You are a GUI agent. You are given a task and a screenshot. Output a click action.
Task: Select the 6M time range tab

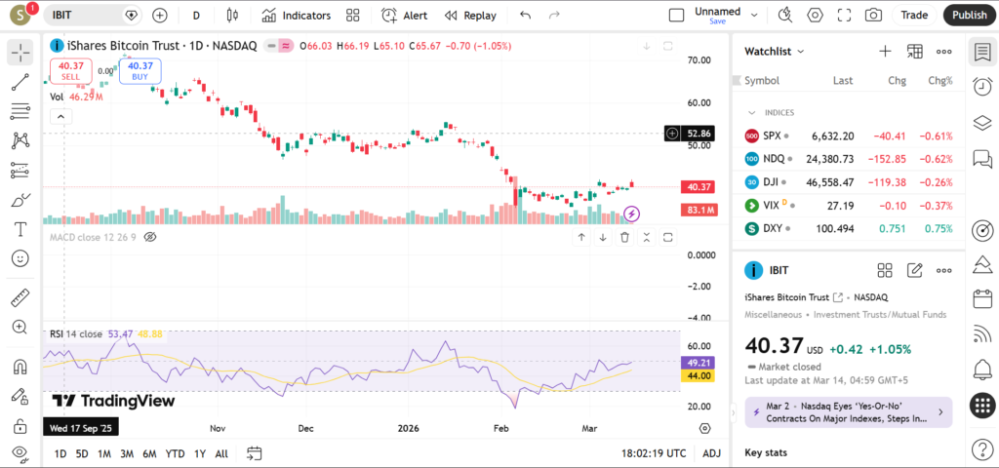click(149, 453)
